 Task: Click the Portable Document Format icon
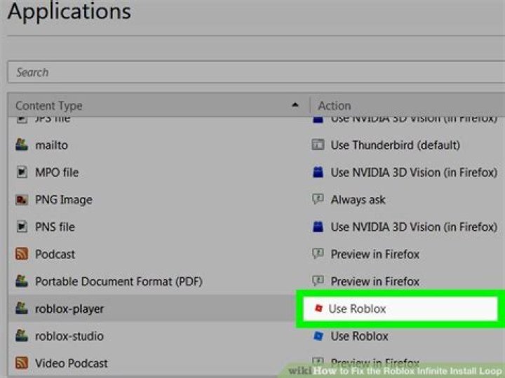coord(21,282)
